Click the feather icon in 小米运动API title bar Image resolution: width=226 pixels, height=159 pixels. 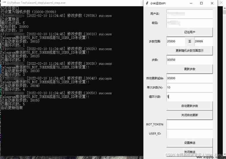click(147, 3)
